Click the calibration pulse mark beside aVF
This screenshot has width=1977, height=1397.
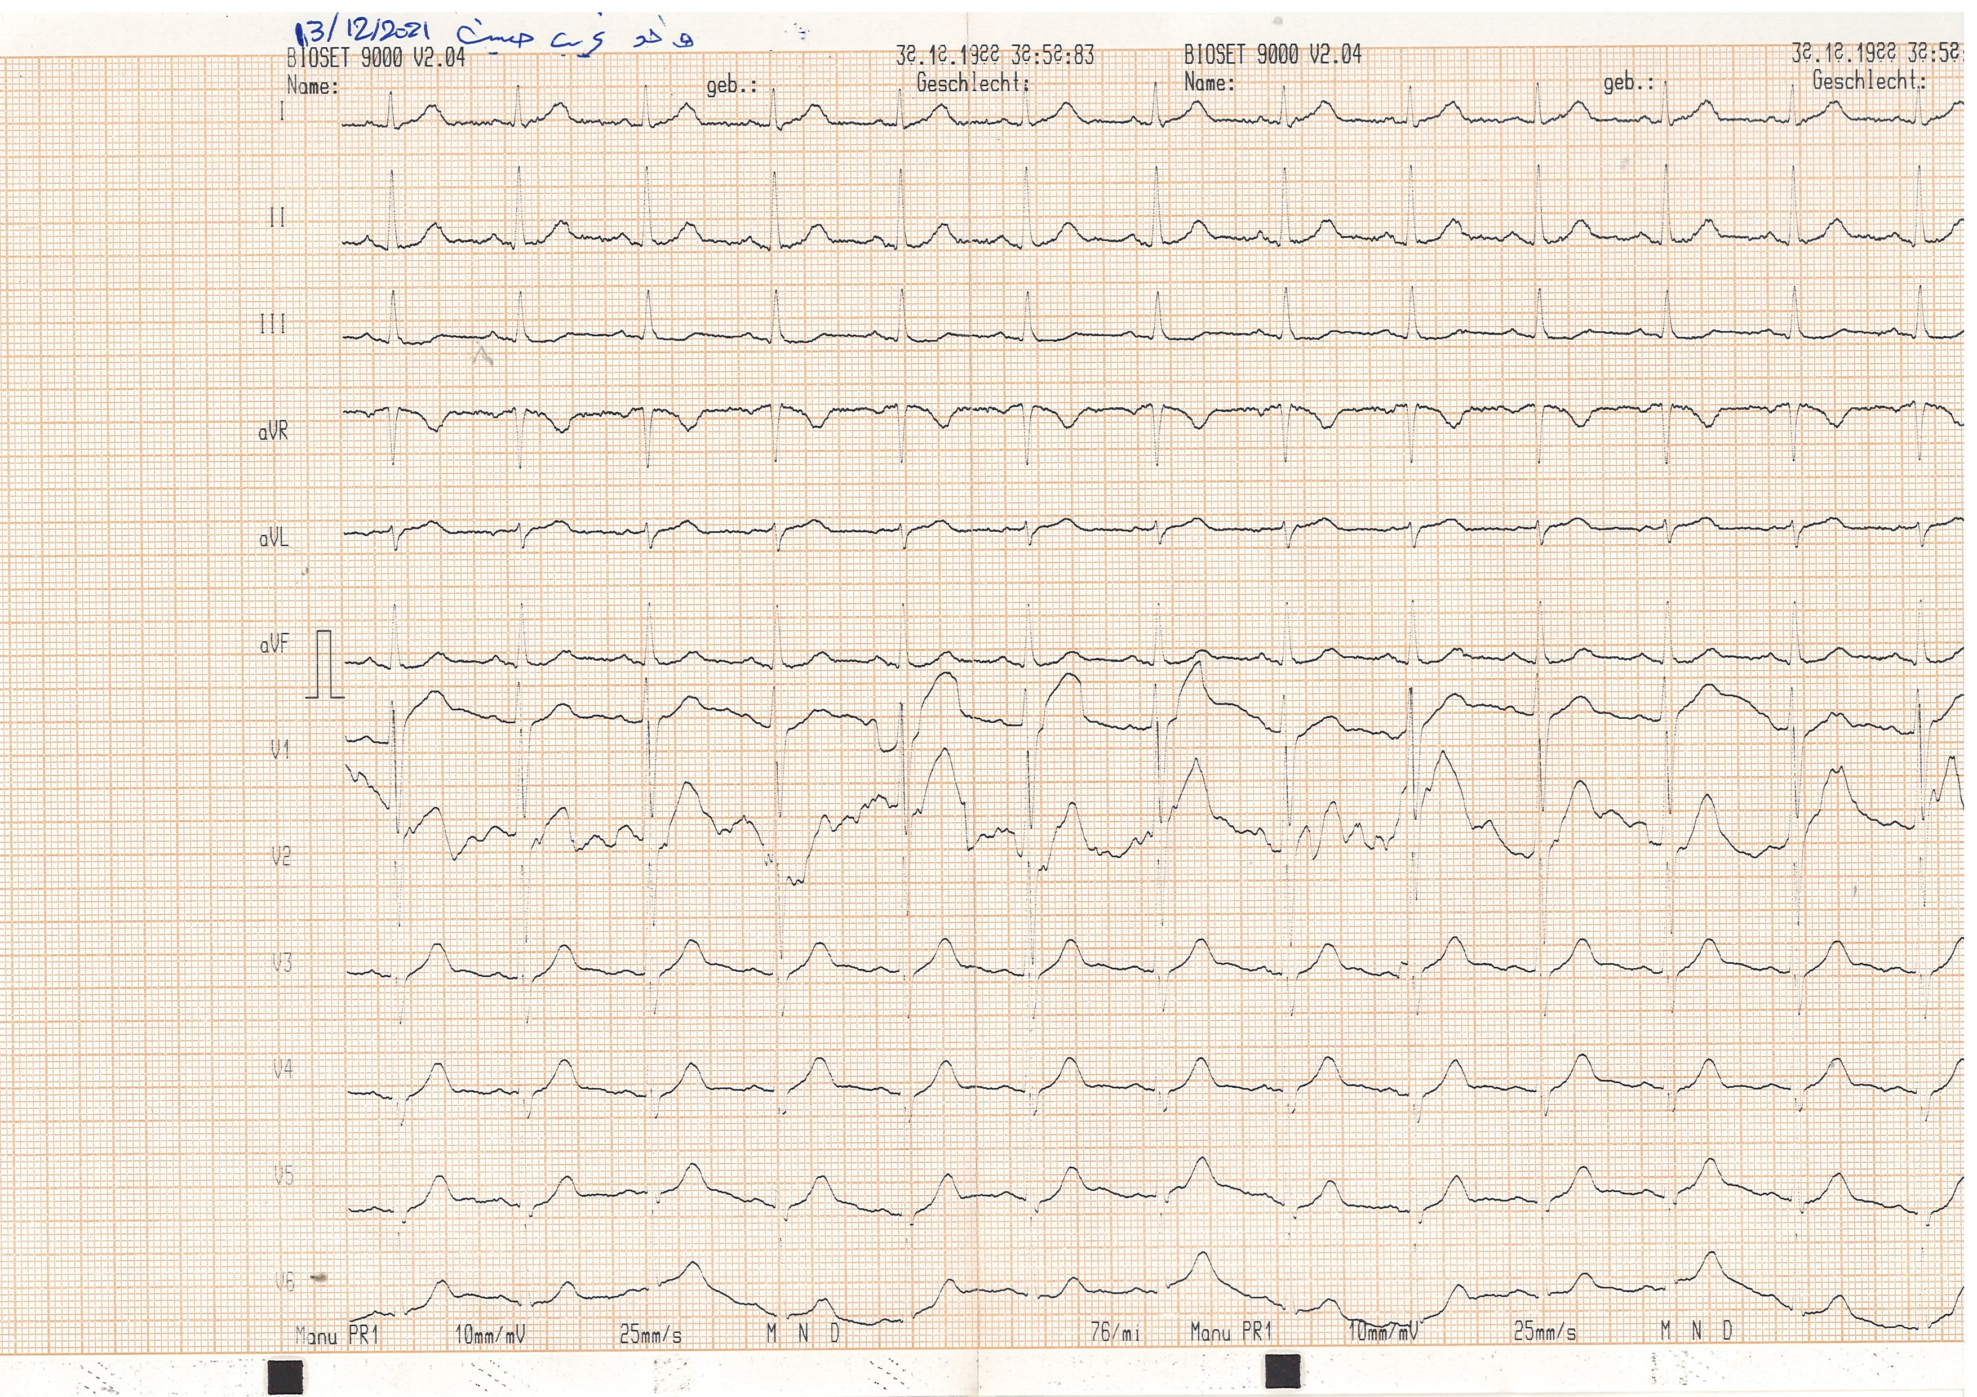323,665
